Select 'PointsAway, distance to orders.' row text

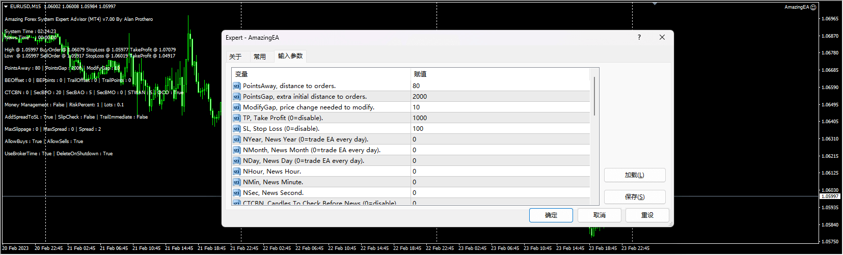point(289,86)
